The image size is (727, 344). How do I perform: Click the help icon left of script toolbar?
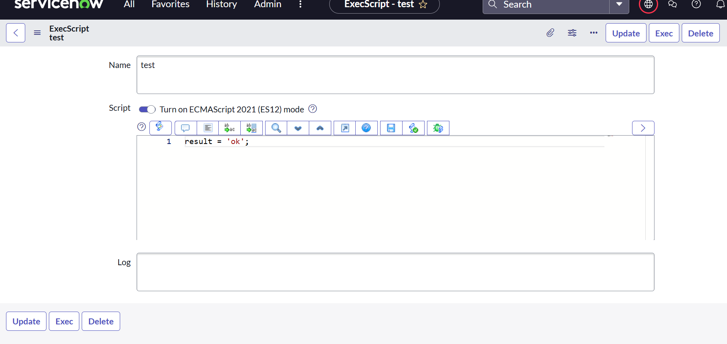tap(141, 127)
